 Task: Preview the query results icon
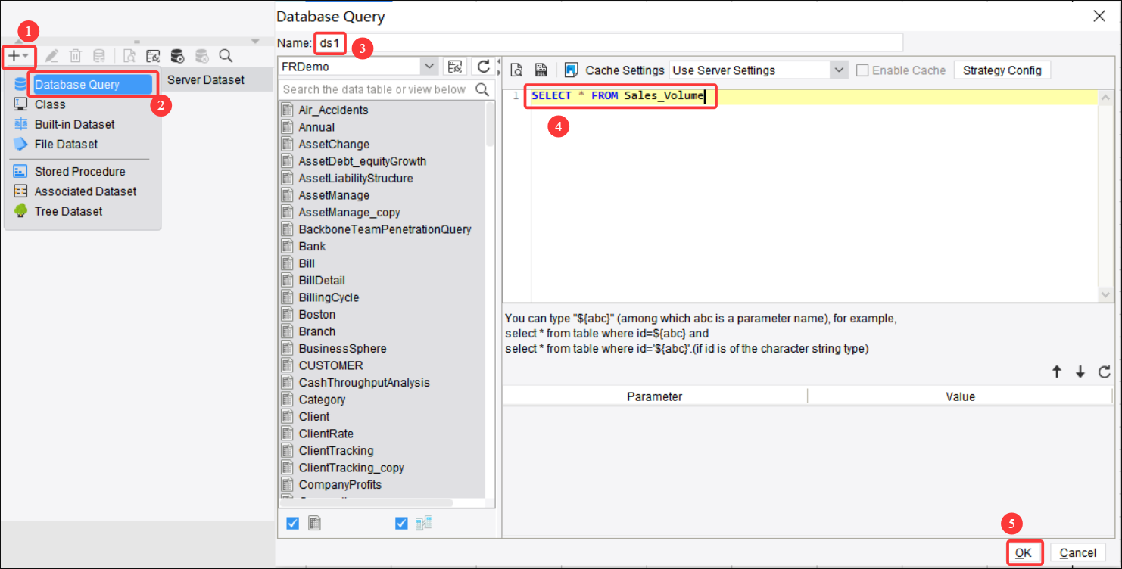[516, 70]
